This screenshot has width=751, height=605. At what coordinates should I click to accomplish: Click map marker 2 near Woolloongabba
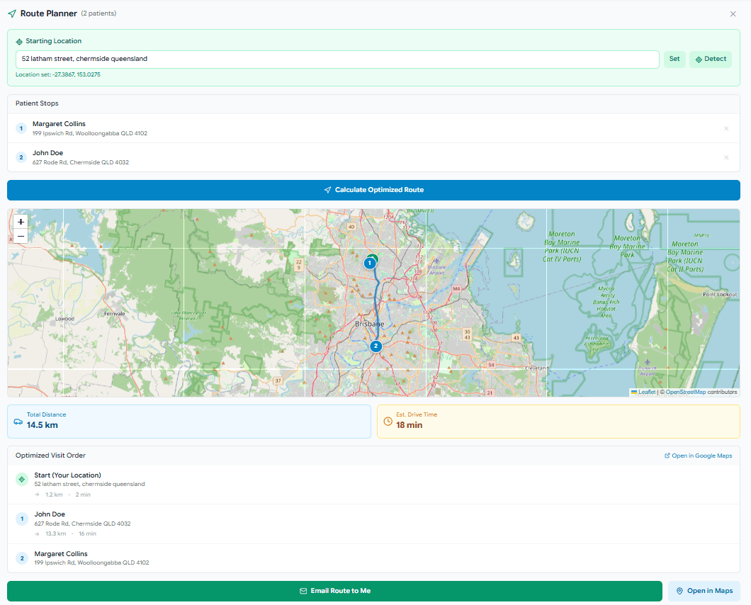tap(376, 346)
